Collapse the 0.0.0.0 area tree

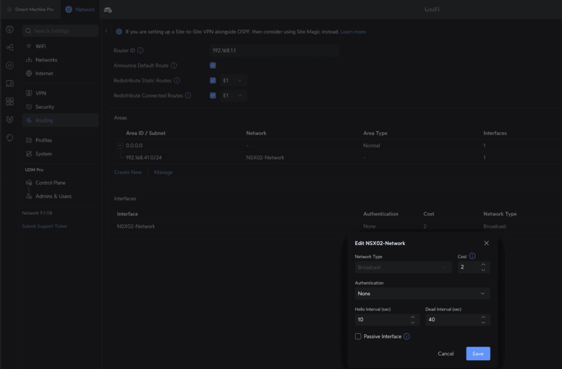pyautogui.click(x=119, y=146)
